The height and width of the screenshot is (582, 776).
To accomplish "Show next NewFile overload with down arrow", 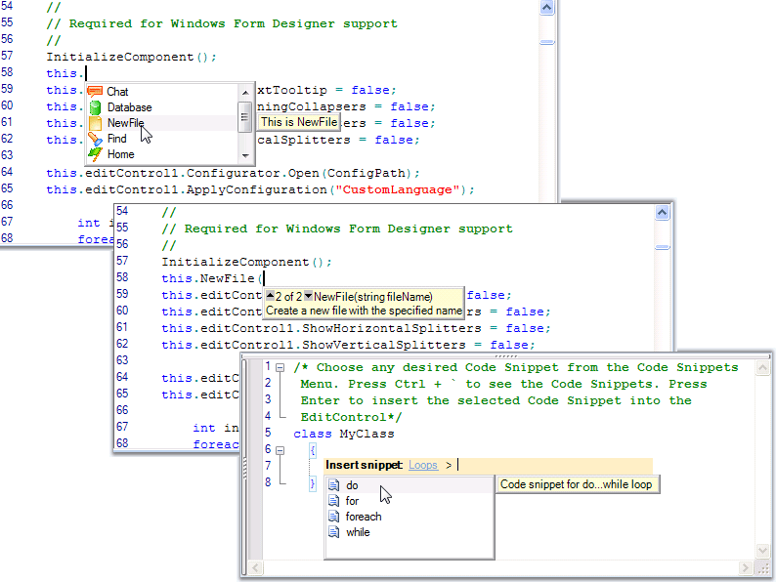I will pyautogui.click(x=308, y=296).
